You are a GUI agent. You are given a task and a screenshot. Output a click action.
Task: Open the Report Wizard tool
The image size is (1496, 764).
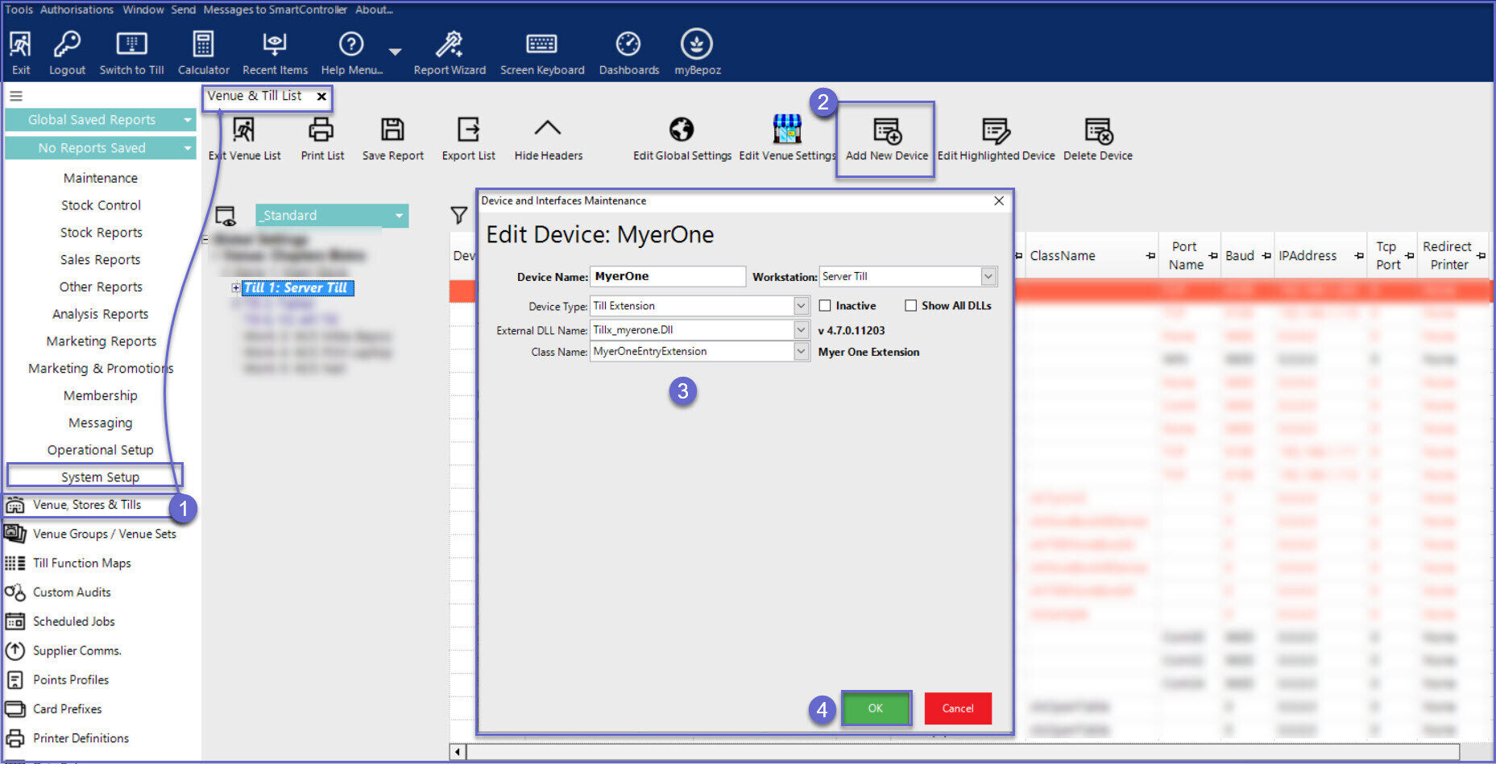click(x=449, y=45)
